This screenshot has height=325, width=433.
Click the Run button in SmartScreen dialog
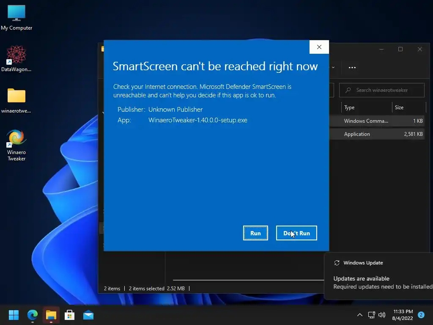coord(255,233)
